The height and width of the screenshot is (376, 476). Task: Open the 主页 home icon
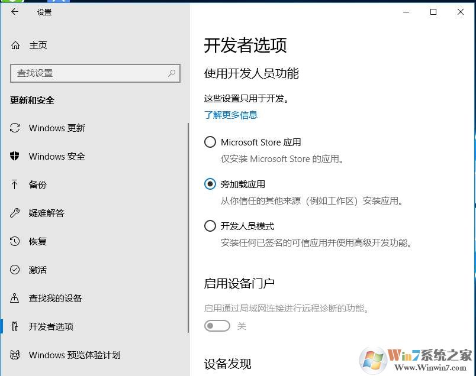click(x=15, y=46)
